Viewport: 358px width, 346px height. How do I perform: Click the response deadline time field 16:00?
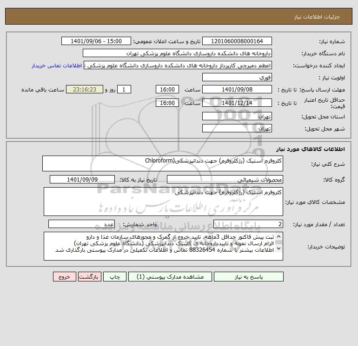(167, 90)
